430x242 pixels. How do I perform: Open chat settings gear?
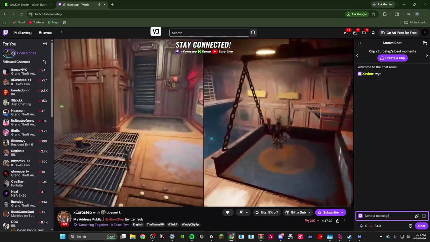pos(410,226)
